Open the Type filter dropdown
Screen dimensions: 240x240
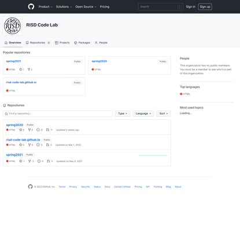pyautogui.click(x=123, y=113)
